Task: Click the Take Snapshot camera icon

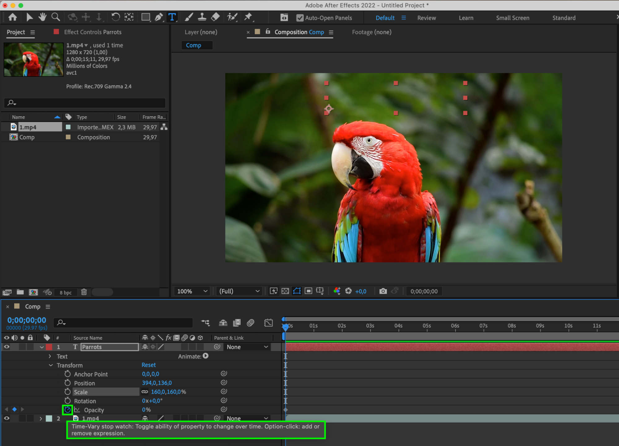Action: click(383, 291)
